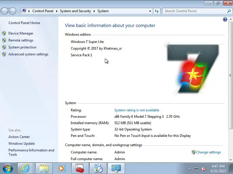The image size is (233, 174).
Task: Expand the arrow after Control Panel breadcrumb
Action: coord(57,11)
